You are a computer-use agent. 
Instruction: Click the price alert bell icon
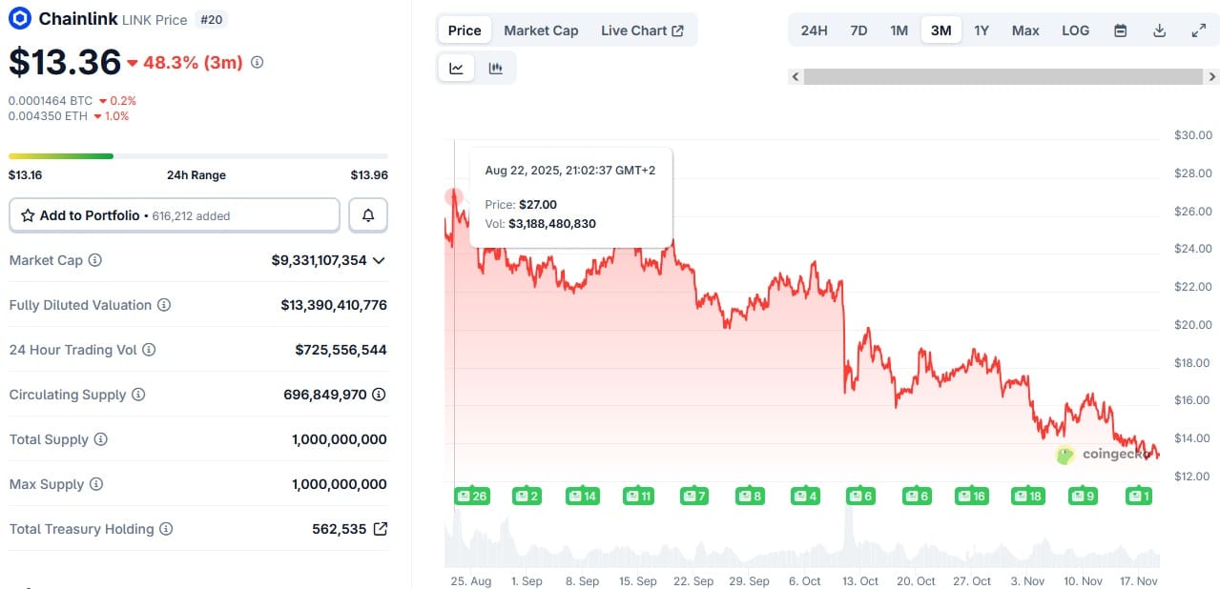pyautogui.click(x=368, y=215)
